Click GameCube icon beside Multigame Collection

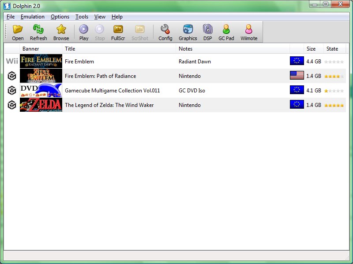pyautogui.click(x=12, y=91)
